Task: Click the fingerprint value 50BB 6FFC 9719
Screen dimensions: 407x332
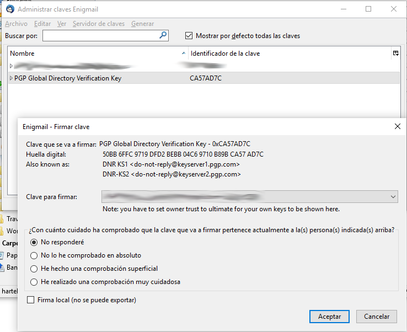Action: [183, 154]
